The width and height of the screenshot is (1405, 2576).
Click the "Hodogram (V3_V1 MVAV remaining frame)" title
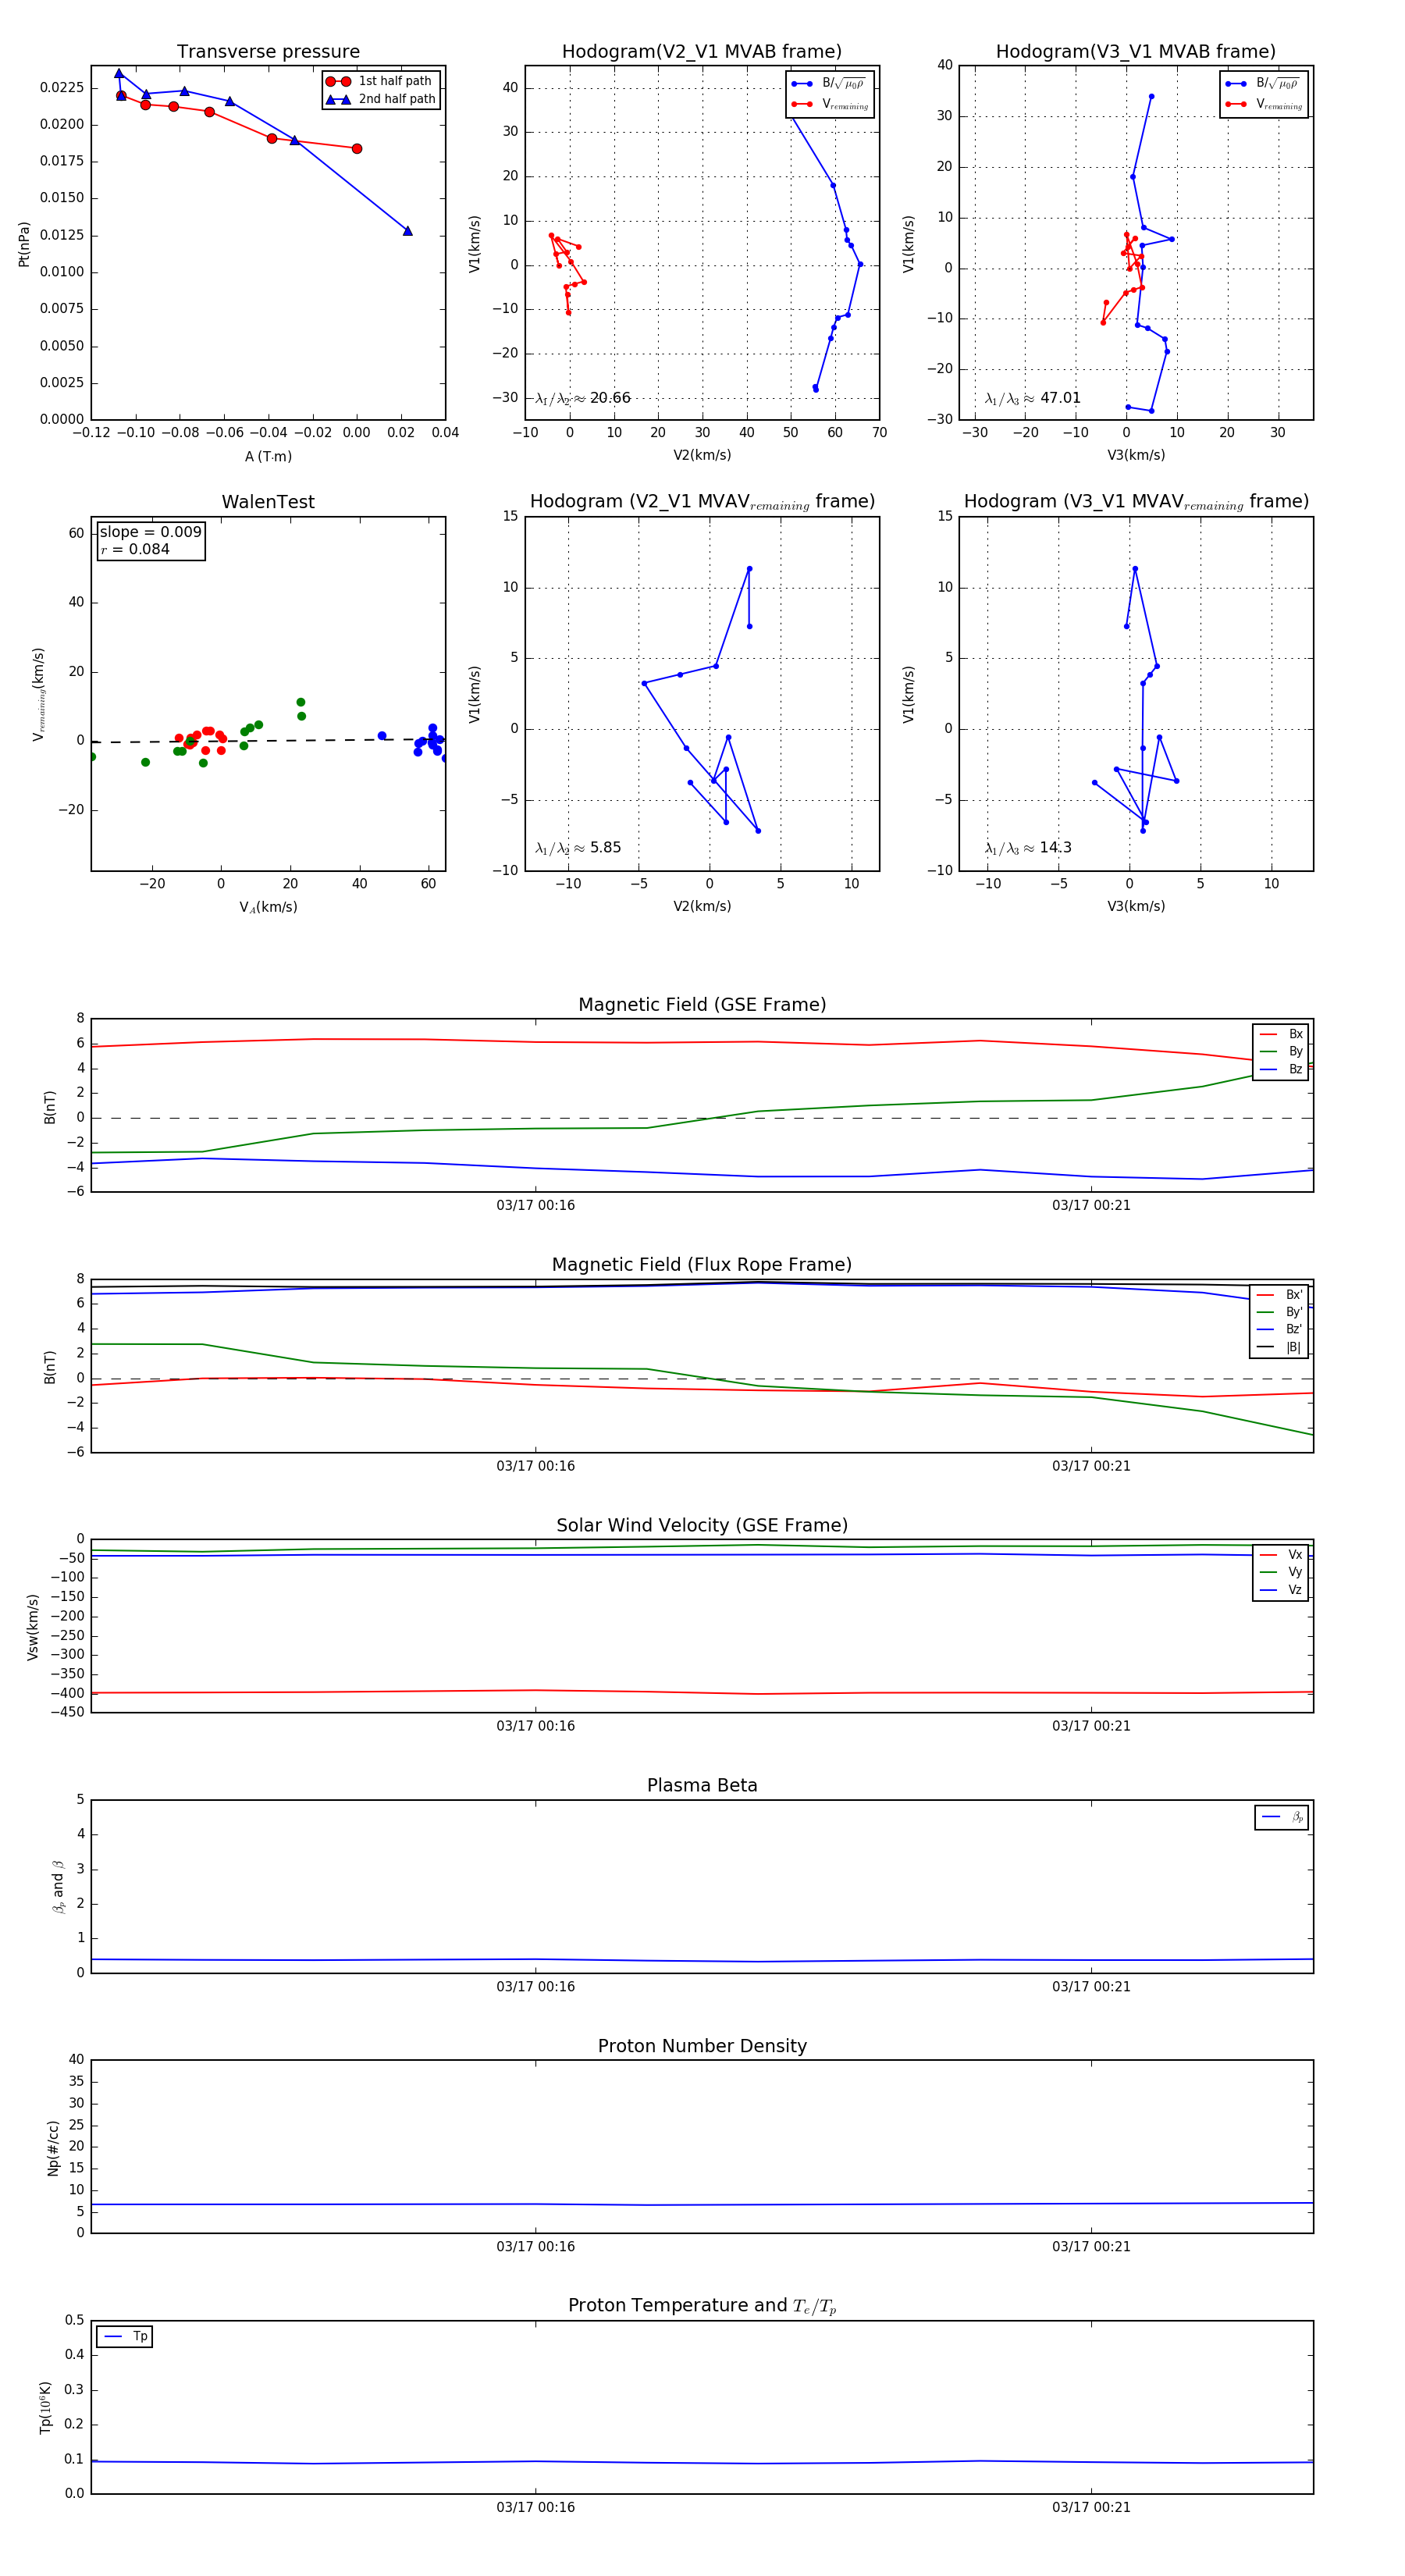(x=1136, y=502)
